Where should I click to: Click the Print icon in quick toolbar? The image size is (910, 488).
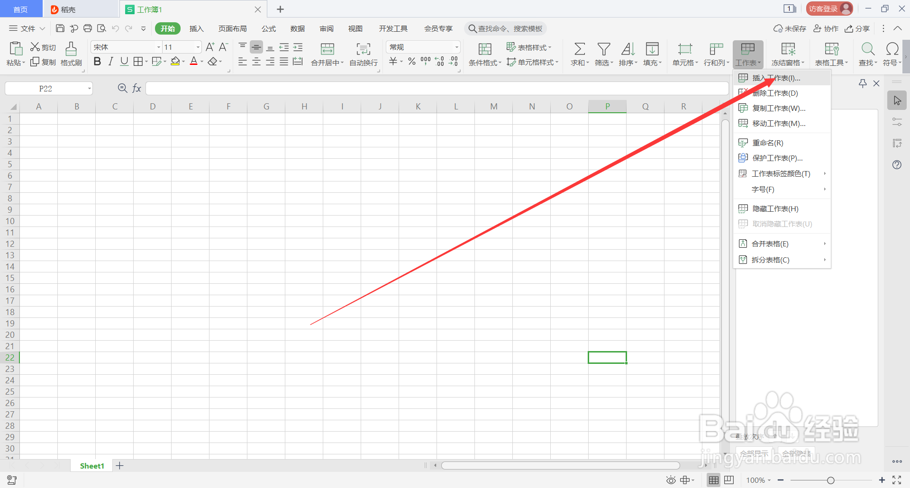88,28
